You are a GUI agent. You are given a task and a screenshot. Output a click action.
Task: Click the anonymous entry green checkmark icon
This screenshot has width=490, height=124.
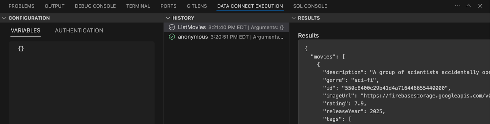172,37
